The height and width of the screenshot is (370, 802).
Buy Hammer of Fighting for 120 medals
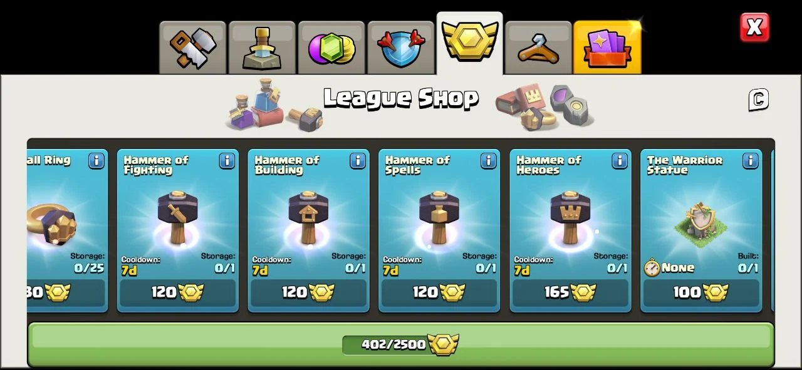(178, 292)
